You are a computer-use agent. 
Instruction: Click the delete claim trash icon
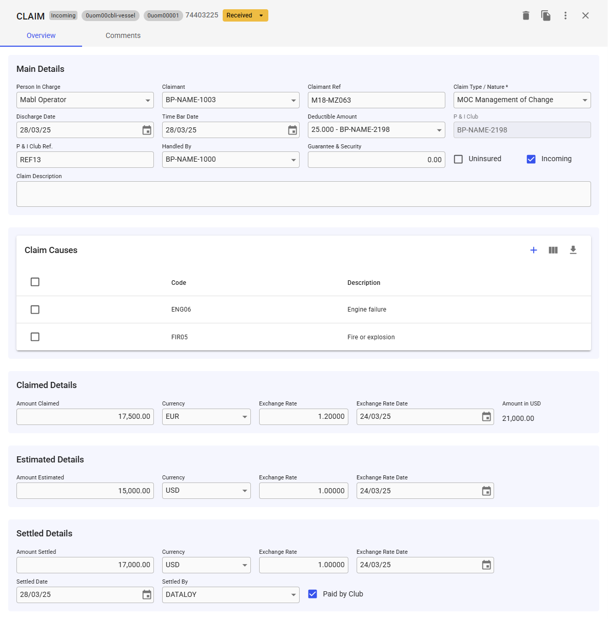525,15
